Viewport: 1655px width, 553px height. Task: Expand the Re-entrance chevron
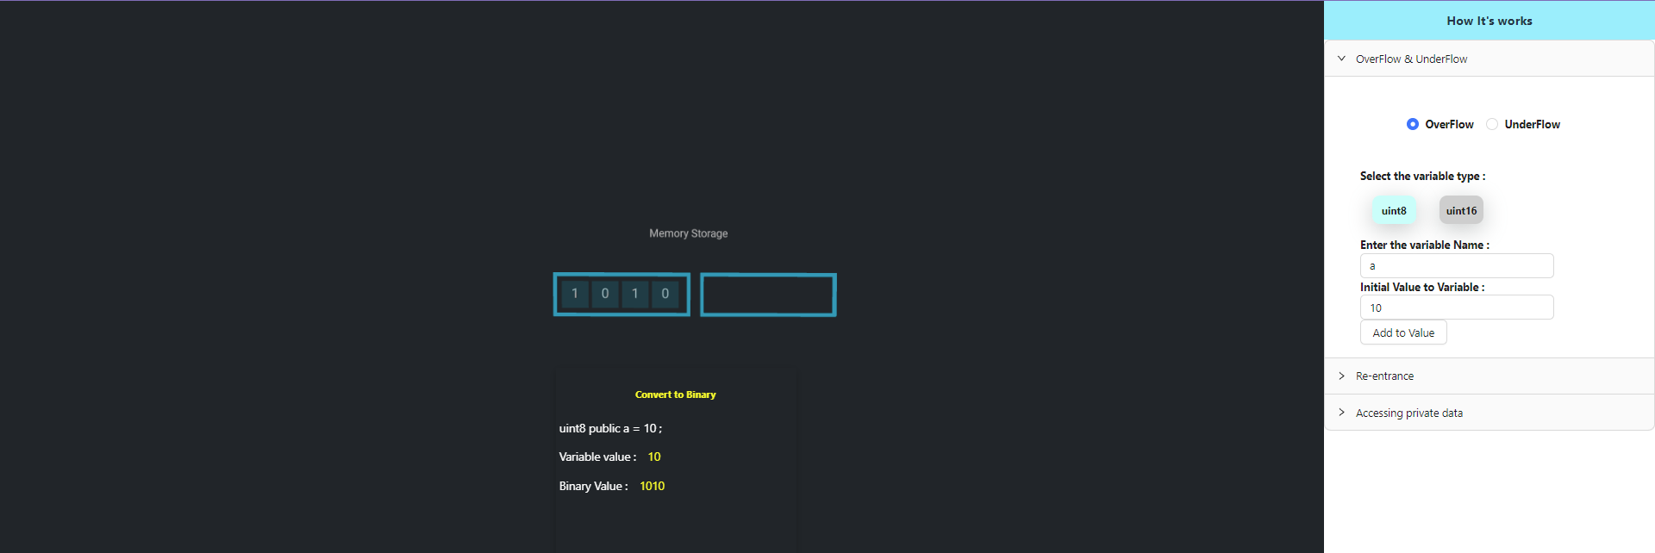pyautogui.click(x=1341, y=376)
